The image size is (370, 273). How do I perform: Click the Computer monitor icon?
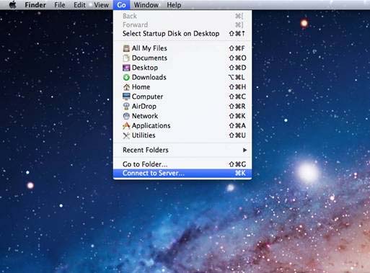click(x=126, y=97)
